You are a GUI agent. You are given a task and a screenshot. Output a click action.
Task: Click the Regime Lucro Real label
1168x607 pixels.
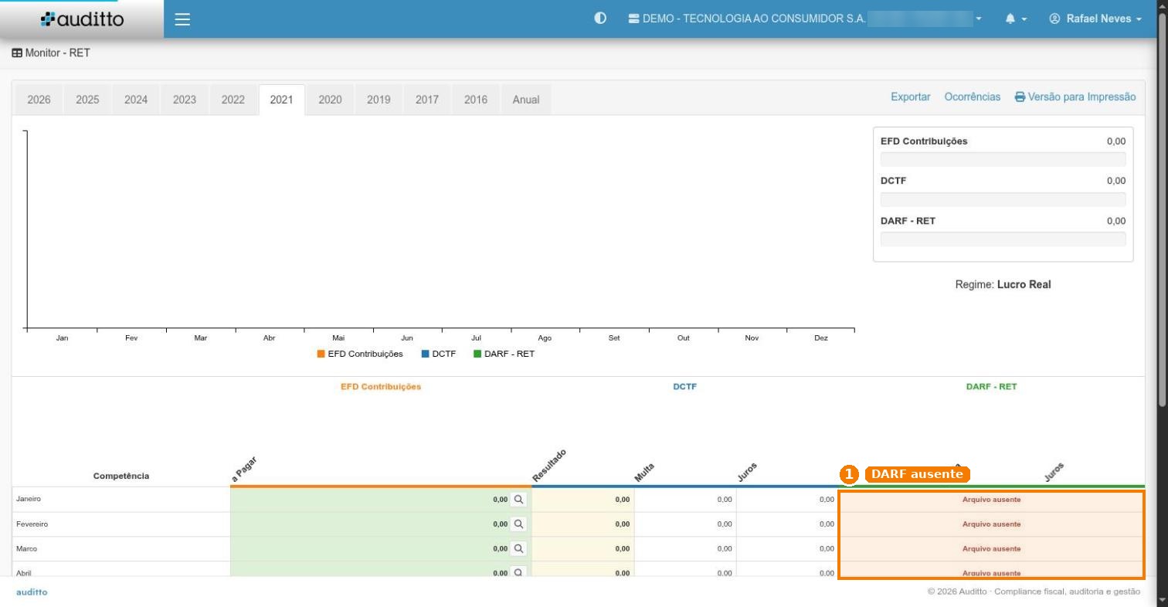(x=1003, y=284)
